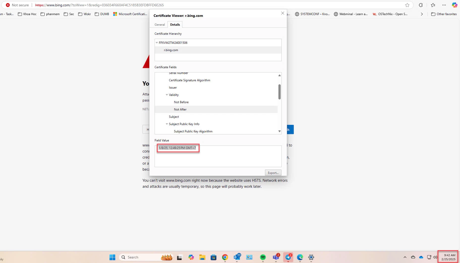Open the Sec favorites folder
The image size is (460, 263).
click(x=69, y=14)
